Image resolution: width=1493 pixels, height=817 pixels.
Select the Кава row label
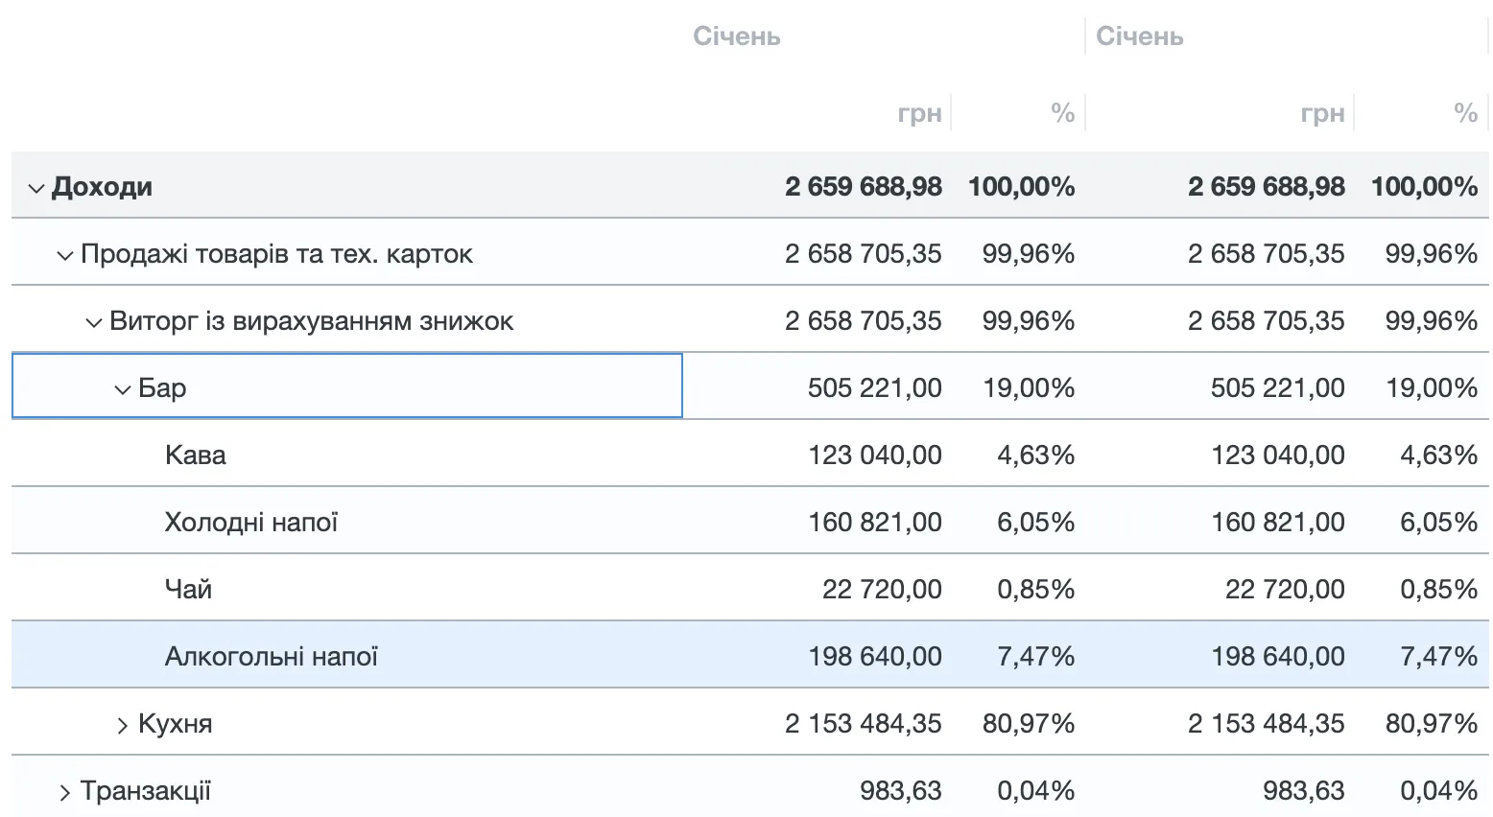(x=196, y=455)
